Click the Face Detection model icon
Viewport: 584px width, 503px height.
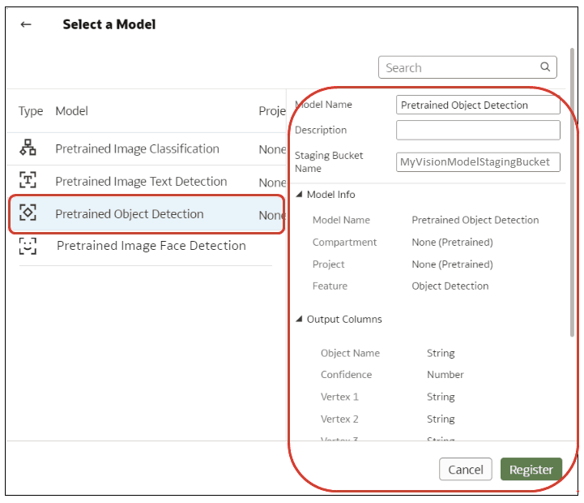[28, 246]
